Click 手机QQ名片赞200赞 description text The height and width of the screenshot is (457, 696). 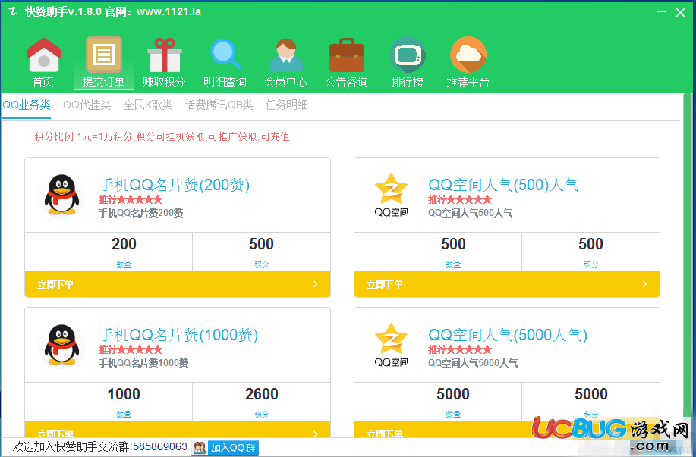point(141,213)
